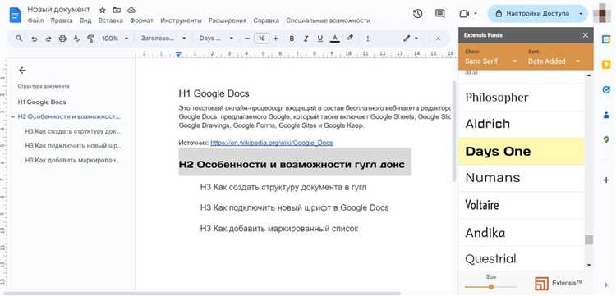Open the Специальные возможности menu
This screenshot has height=296, width=616.
pyautogui.click(x=328, y=20)
